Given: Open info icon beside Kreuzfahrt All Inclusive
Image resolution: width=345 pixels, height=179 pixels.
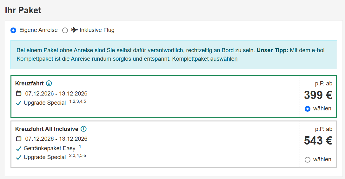Looking at the screenshot, I should point(83,129).
